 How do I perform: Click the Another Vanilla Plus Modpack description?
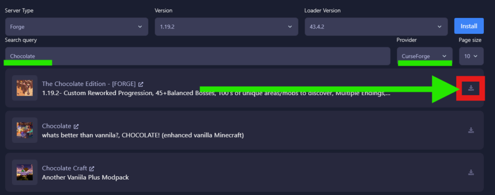tap(85, 177)
